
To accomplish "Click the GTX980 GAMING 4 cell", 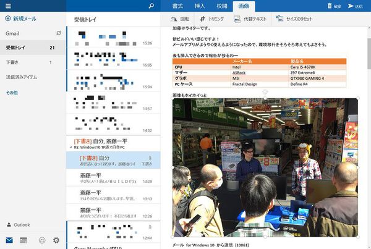I will (x=317, y=78).
